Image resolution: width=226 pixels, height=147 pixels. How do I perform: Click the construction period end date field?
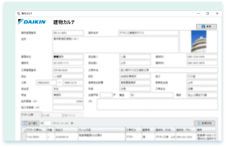73,83
